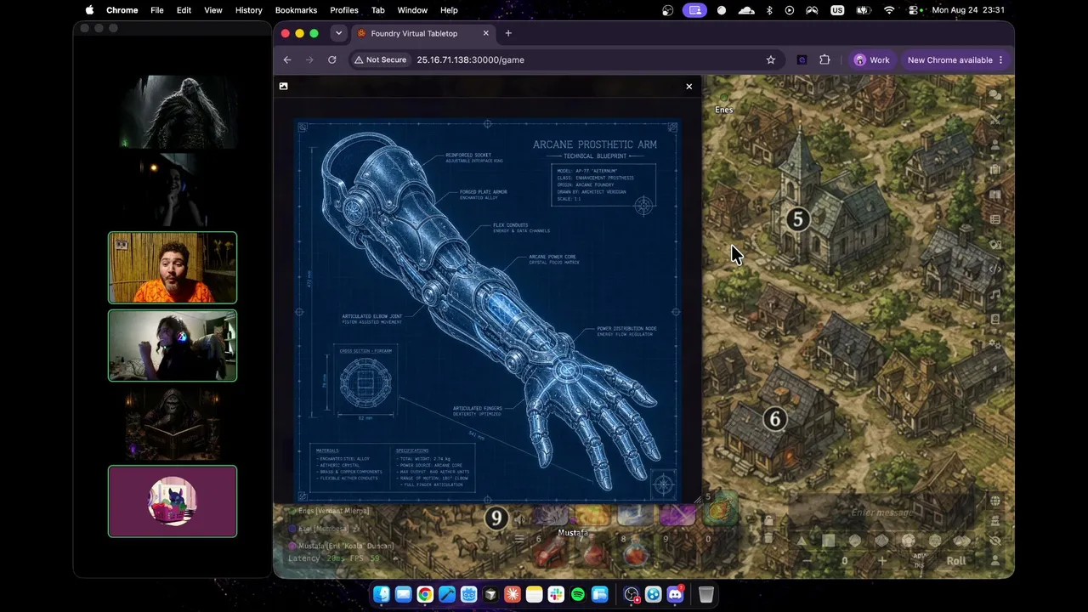
Task: Click the hotbar trash clear icon
Action: click(768, 538)
